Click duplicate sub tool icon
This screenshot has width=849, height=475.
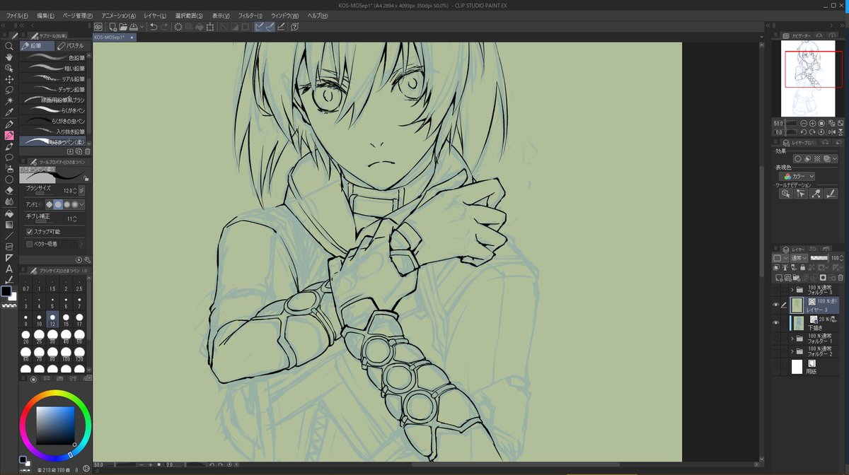tap(79, 151)
